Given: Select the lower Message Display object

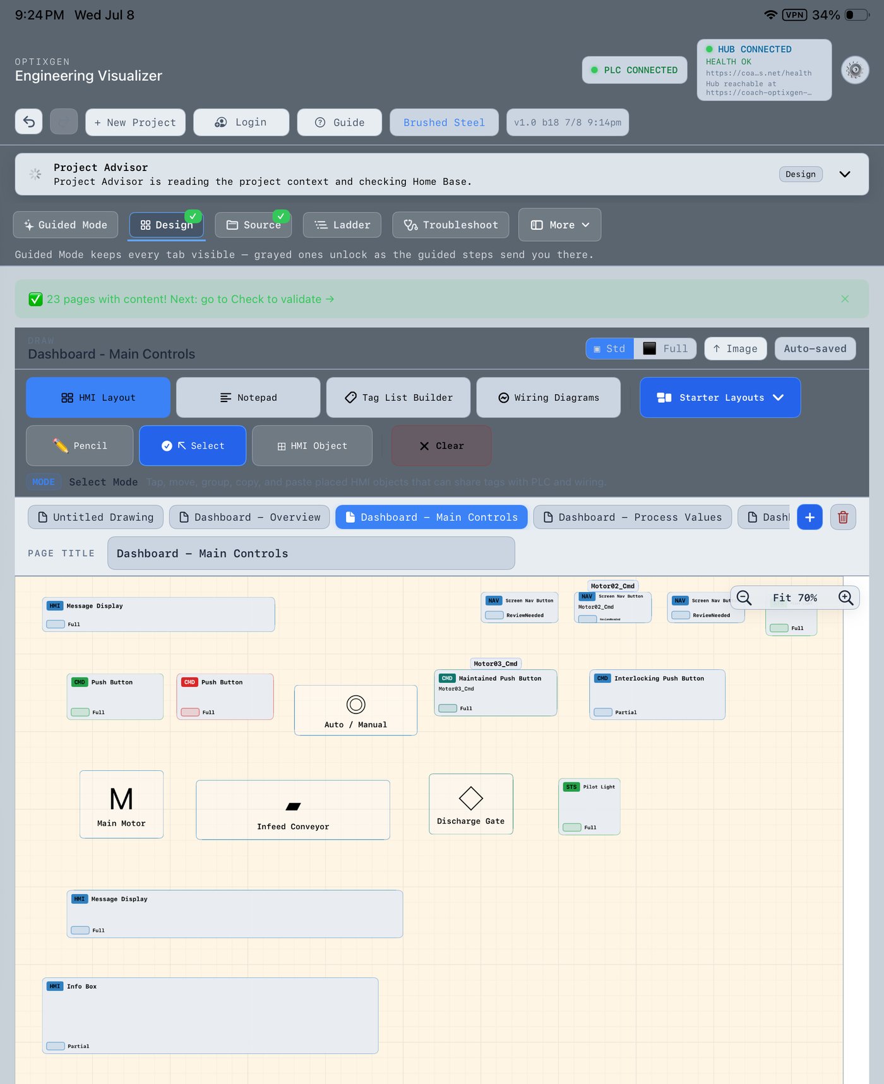Looking at the screenshot, I should point(235,914).
